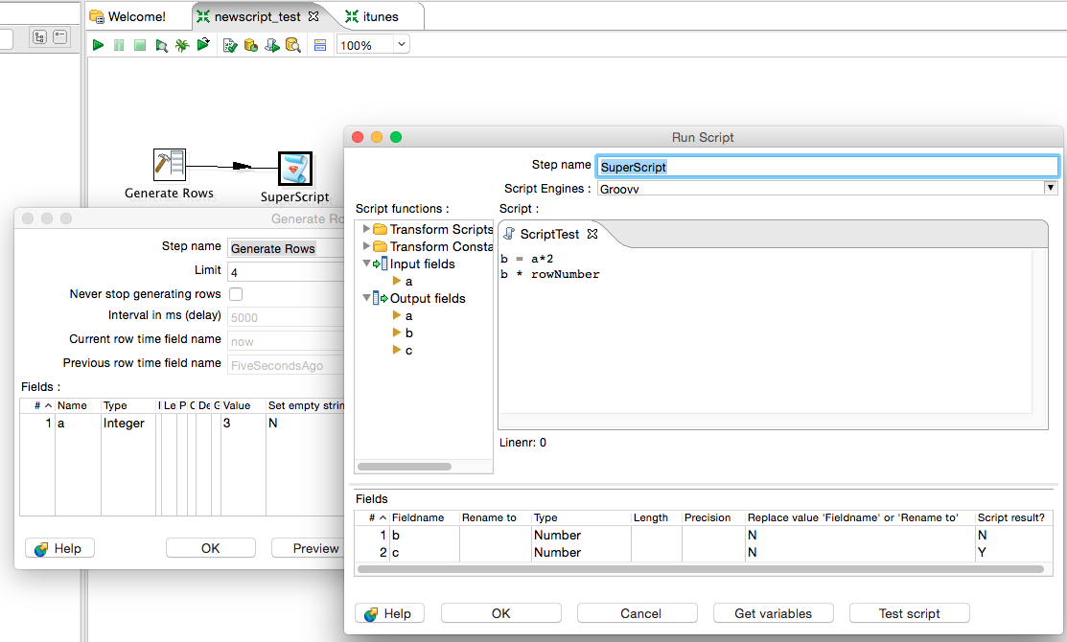Open Help in the Generate Rows dialog
Viewport: 1067px width, 642px height.
[x=59, y=548]
